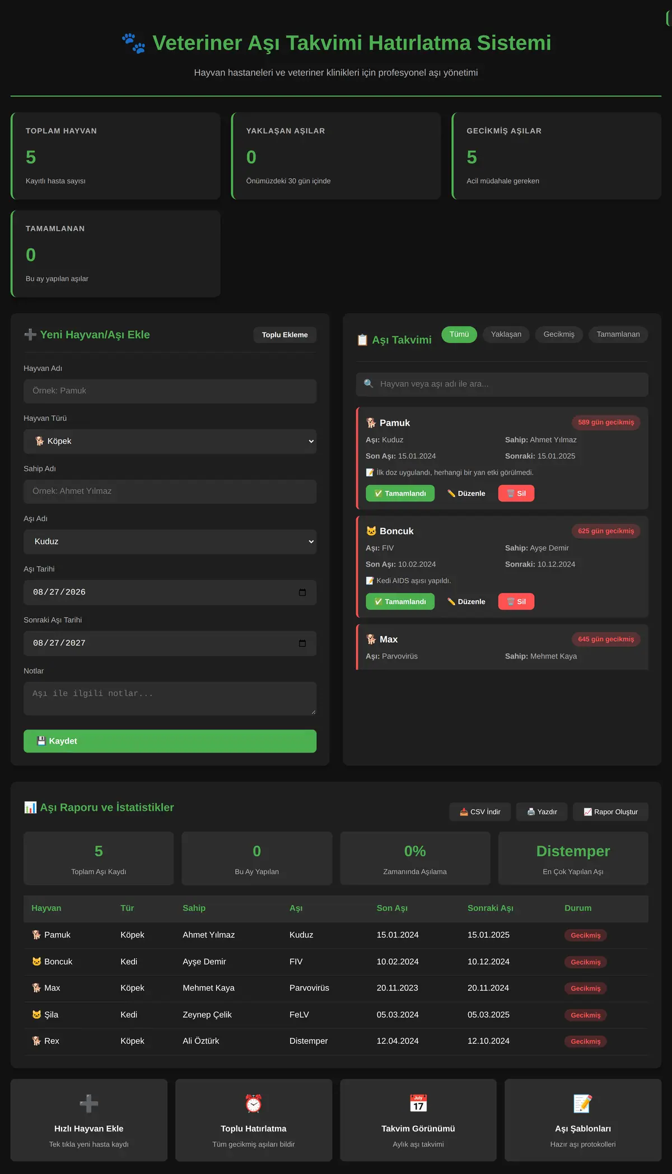
Task: Click the plus icon beside Yeni Hayvan/Aşı Ekle
Action: (x=30, y=335)
